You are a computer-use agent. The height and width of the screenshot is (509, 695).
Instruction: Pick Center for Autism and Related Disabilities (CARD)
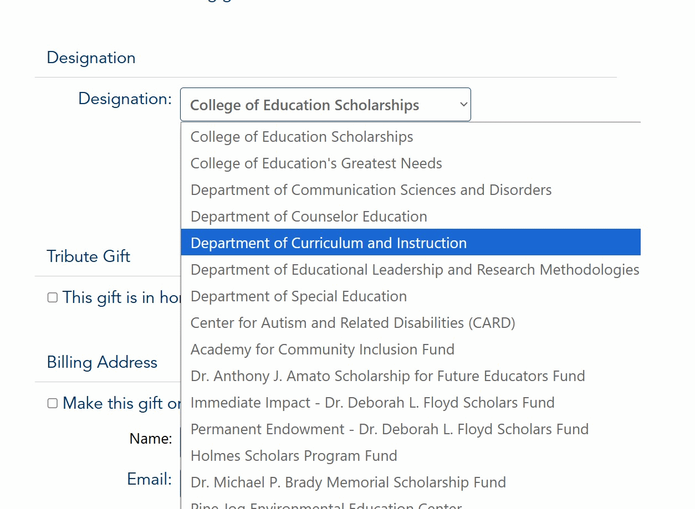[x=352, y=322]
